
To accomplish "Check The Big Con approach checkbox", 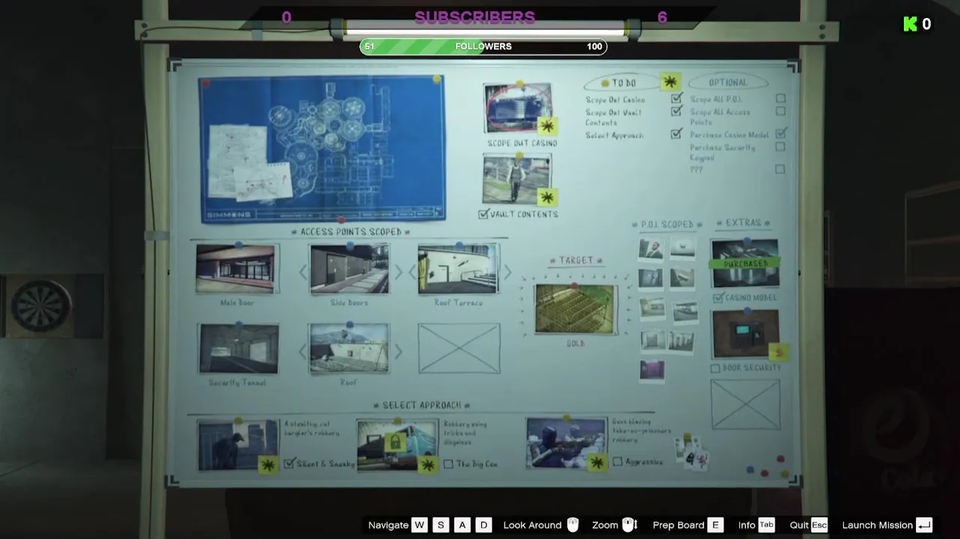I will (448, 464).
